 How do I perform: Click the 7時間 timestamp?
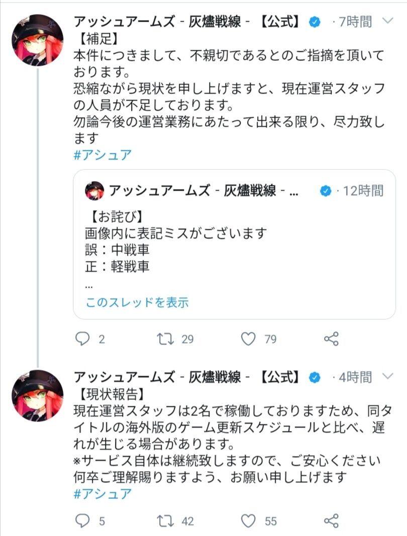tap(355, 22)
